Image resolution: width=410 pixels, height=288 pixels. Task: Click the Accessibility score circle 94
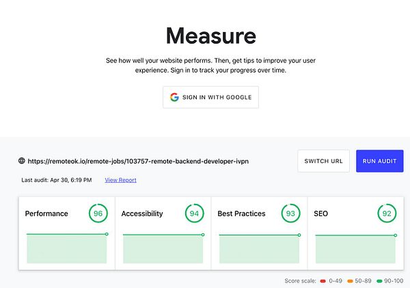pos(194,213)
